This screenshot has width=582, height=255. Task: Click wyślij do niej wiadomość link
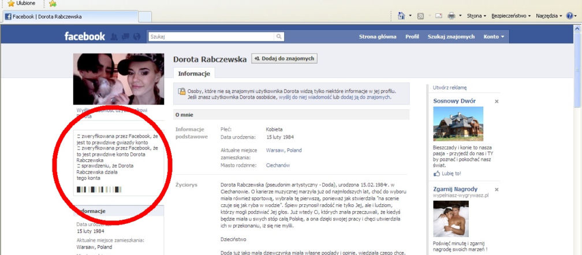pos(305,97)
